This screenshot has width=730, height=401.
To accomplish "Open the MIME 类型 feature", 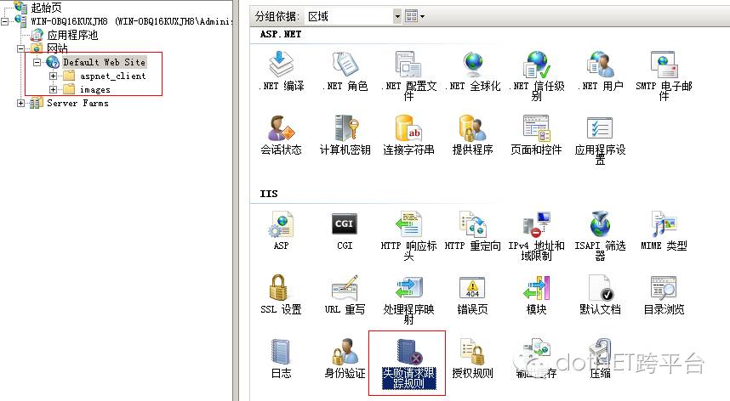I will [664, 231].
